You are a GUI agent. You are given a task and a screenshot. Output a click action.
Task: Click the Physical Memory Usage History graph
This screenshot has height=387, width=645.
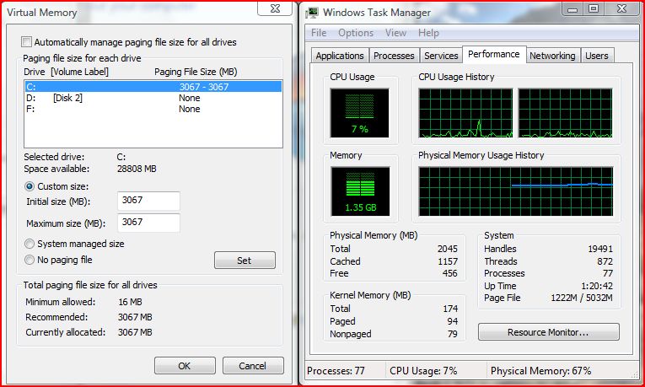pyautogui.click(x=516, y=191)
